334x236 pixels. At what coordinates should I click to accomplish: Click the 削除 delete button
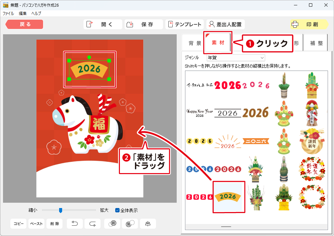coord(54,224)
